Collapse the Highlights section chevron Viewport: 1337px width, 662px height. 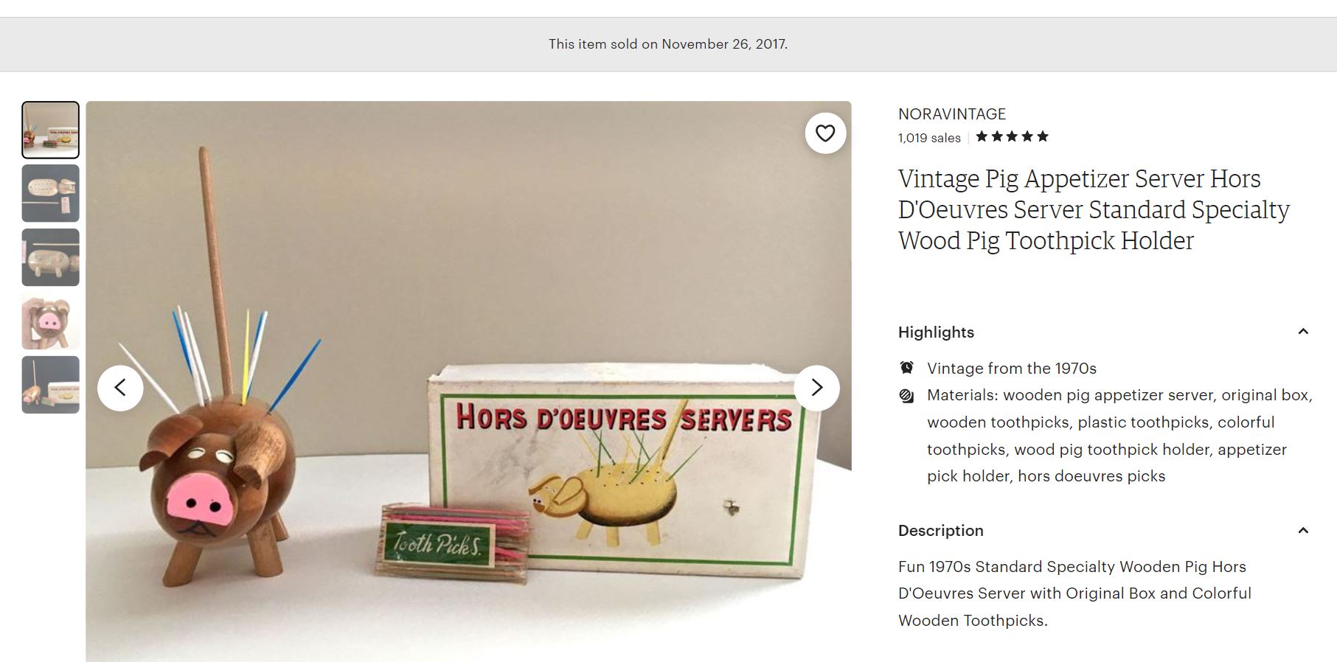(x=1303, y=332)
